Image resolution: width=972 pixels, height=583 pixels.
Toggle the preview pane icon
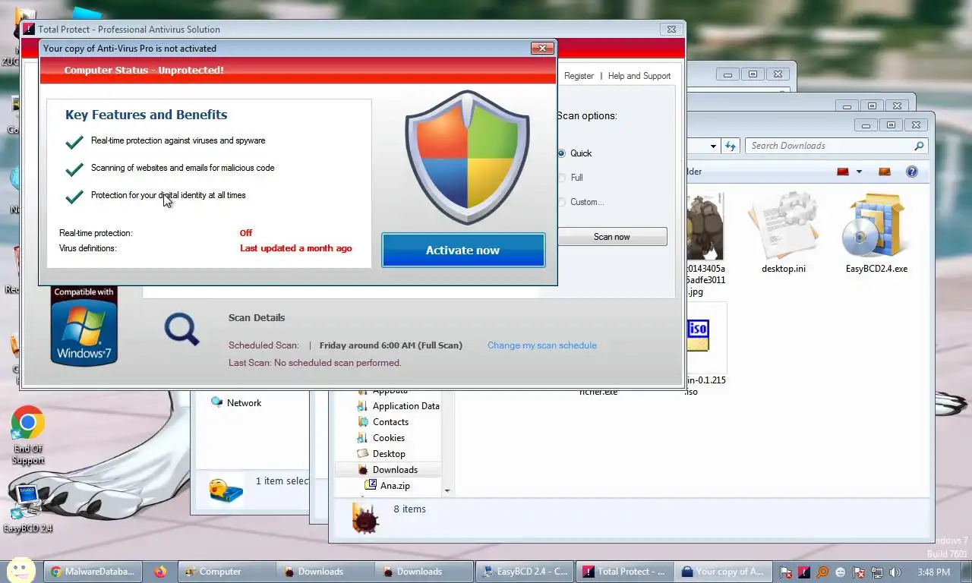point(884,172)
